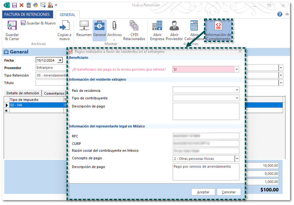
Task: Click the row selector arrow of IVA row
Action: click(7, 105)
